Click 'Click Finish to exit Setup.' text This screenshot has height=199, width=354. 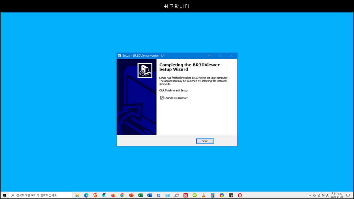[x=174, y=90]
